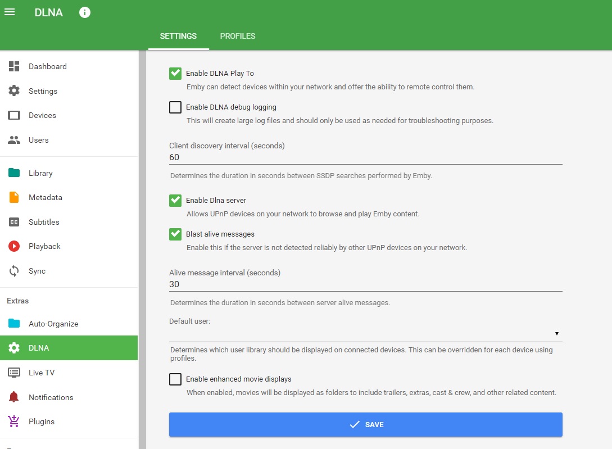Viewport: 612px width, 449px height.
Task: Expand the Default user dropdown
Action: pos(365,334)
